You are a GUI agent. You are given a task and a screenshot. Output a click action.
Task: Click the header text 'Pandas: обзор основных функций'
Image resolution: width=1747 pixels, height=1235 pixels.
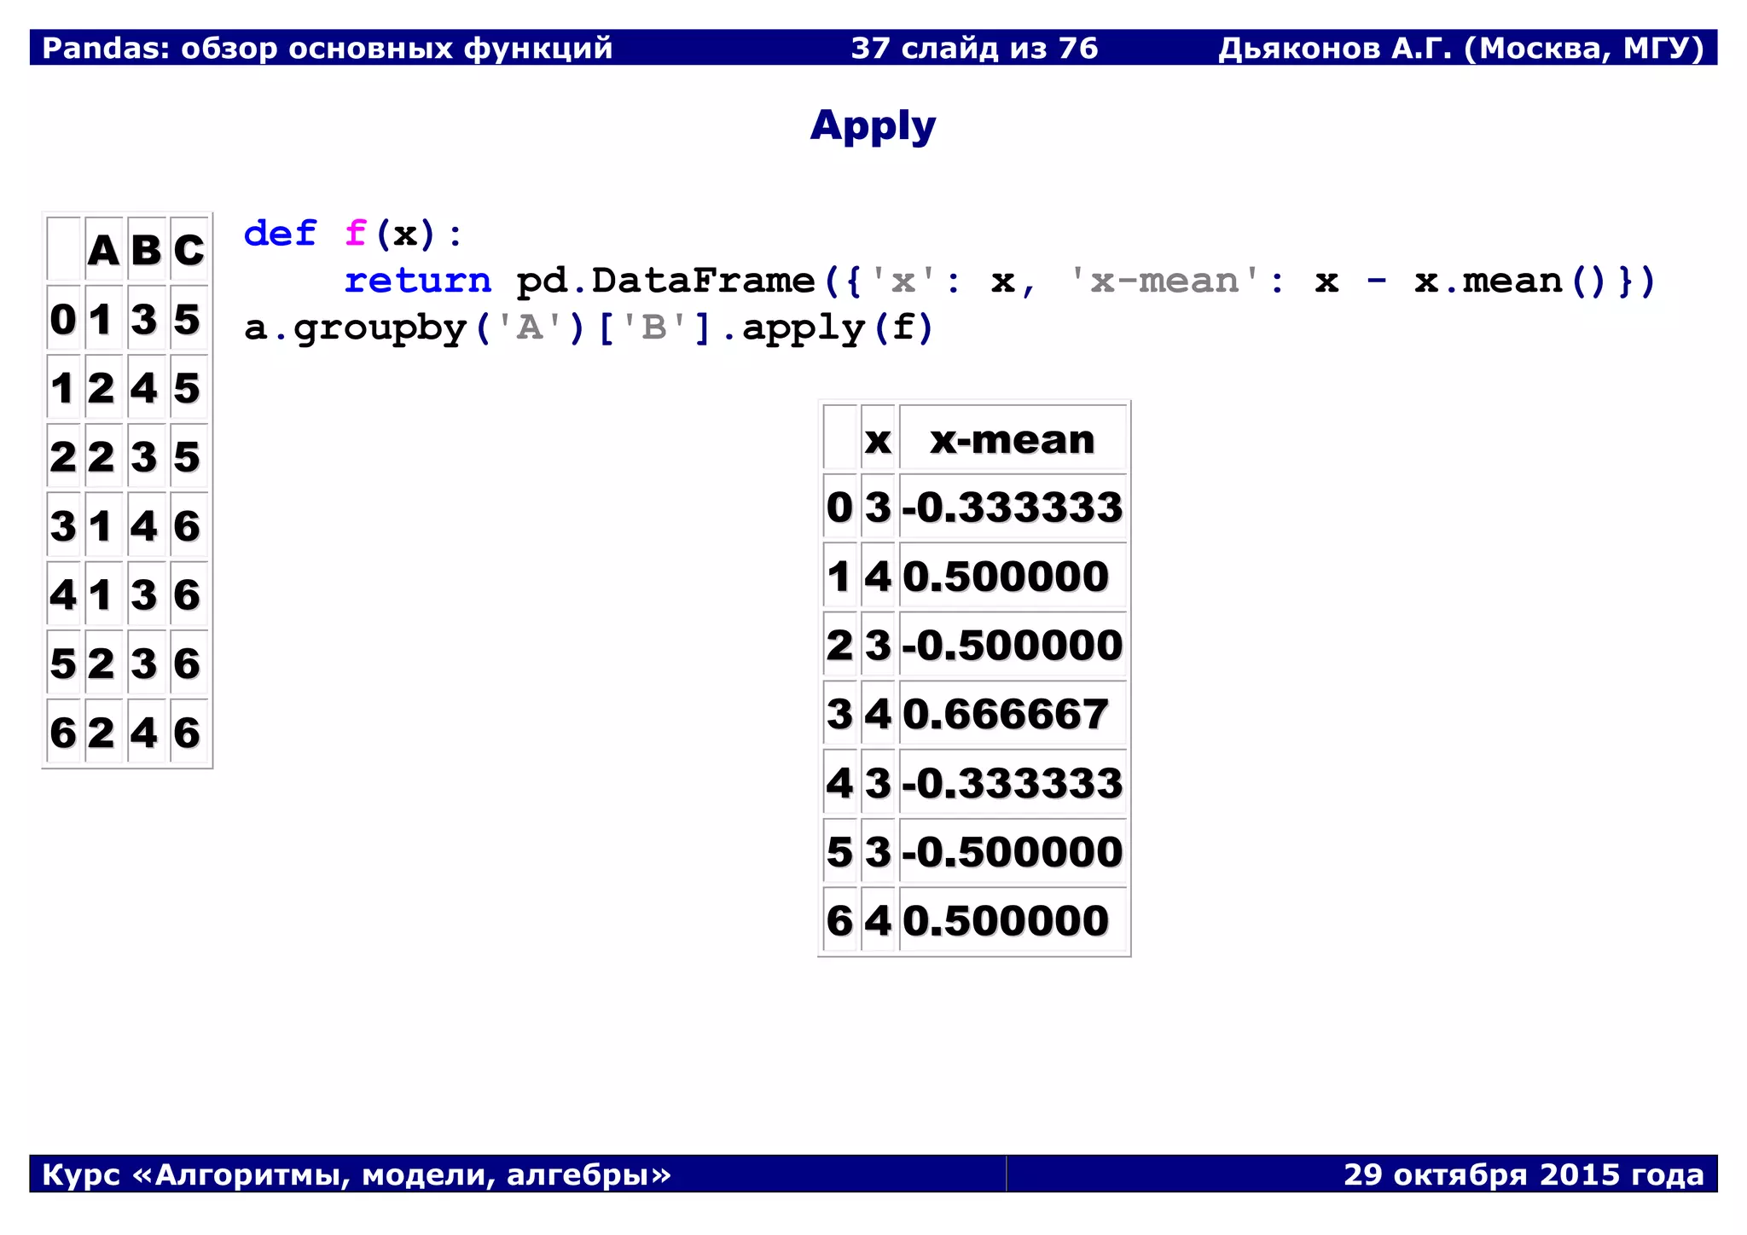click(x=328, y=48)
